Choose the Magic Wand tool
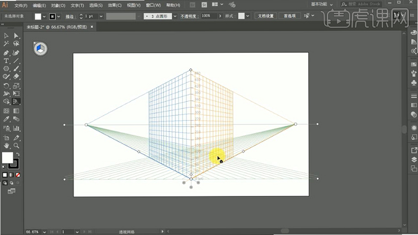418x235 pixels. pyautogui.click(x=6, y=43)
